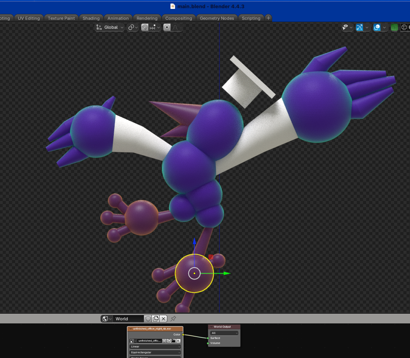
Task: Open the snapping options dropdown
Action: [155, 27]
